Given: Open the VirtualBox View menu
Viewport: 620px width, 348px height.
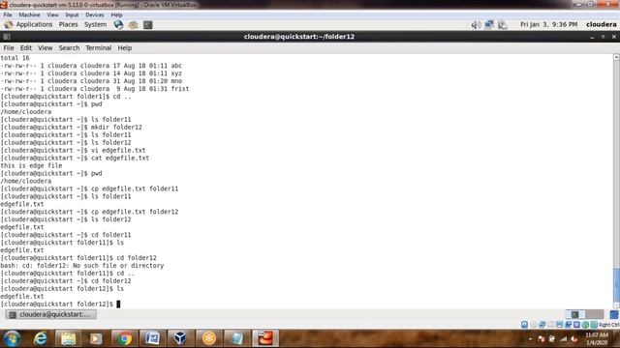Looking at the screenshot, I should point(52,15).
